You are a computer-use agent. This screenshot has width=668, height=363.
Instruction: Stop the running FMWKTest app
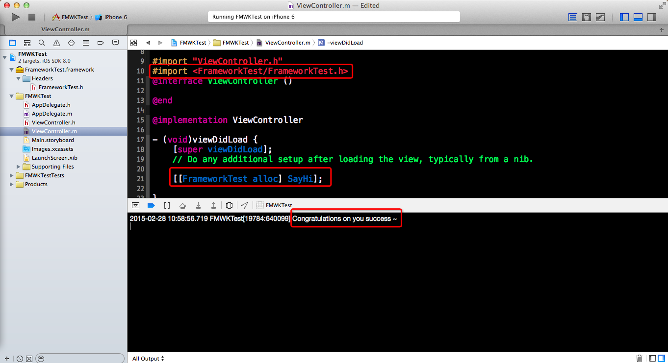click(32, 17)
